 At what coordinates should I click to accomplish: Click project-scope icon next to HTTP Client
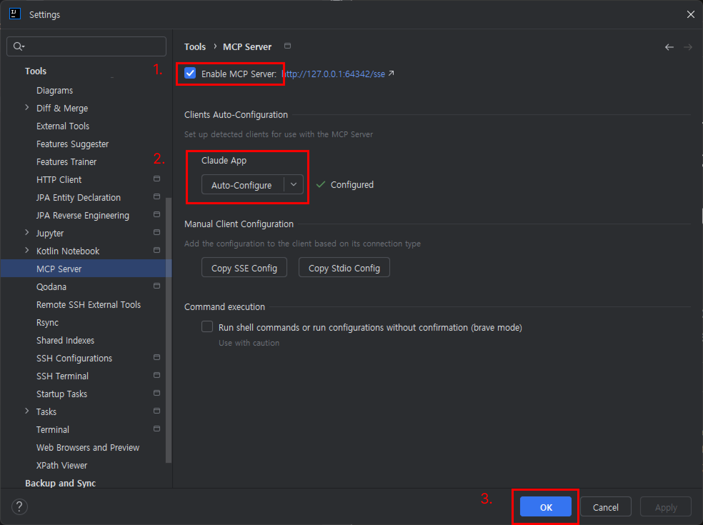(156, 179)
